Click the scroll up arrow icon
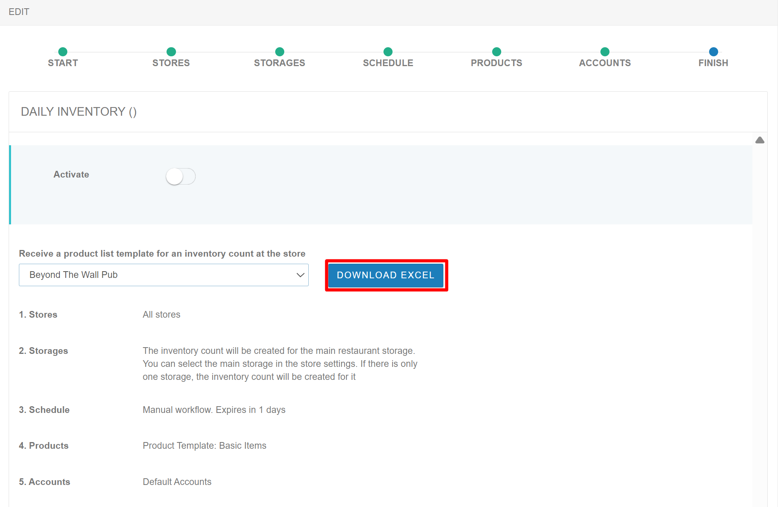 pyautogui.click(x=759, y=140)
